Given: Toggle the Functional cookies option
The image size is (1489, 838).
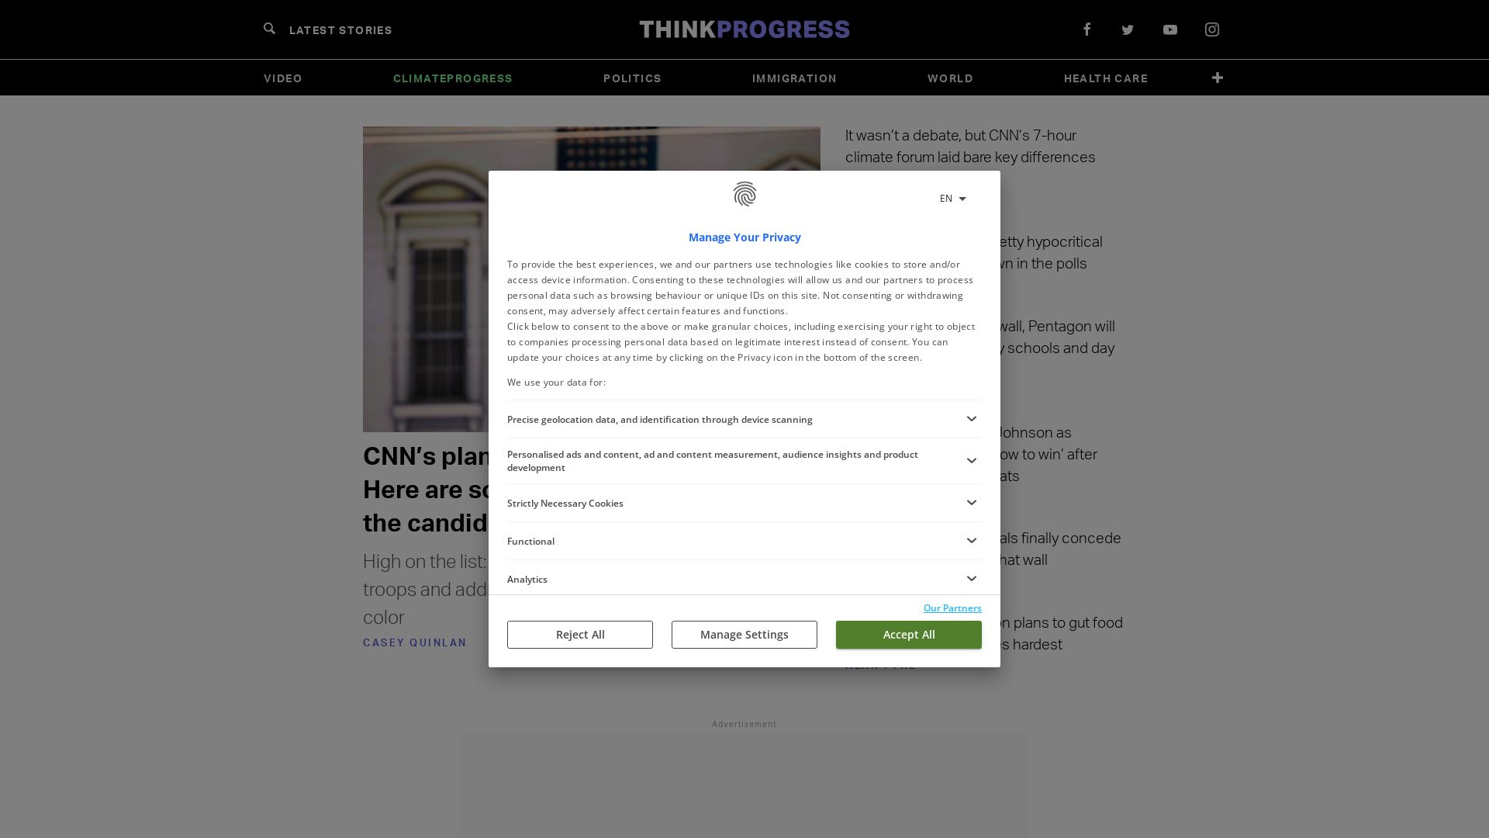Looking at the screenshot, I should click(x=970, y=540).
